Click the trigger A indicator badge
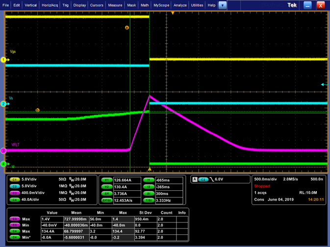The image size is (330, 247). tap(195, 180)
